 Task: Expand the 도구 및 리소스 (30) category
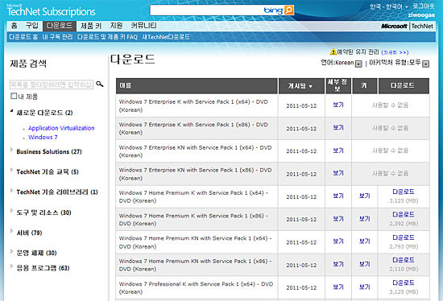(11, 211)
